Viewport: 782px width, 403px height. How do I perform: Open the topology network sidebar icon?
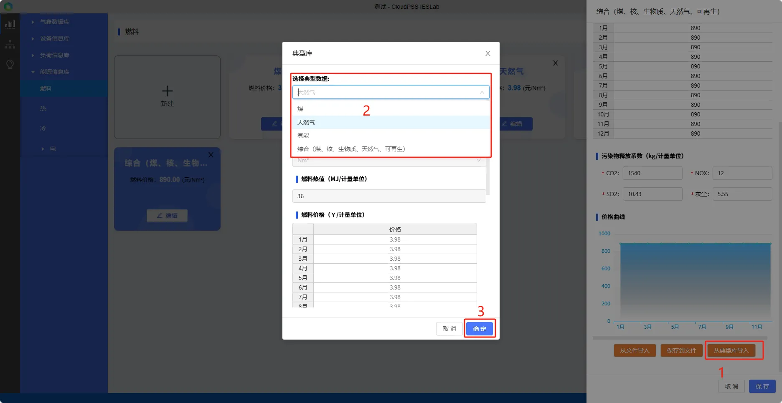pyautogui.click(x=10, y=44)
